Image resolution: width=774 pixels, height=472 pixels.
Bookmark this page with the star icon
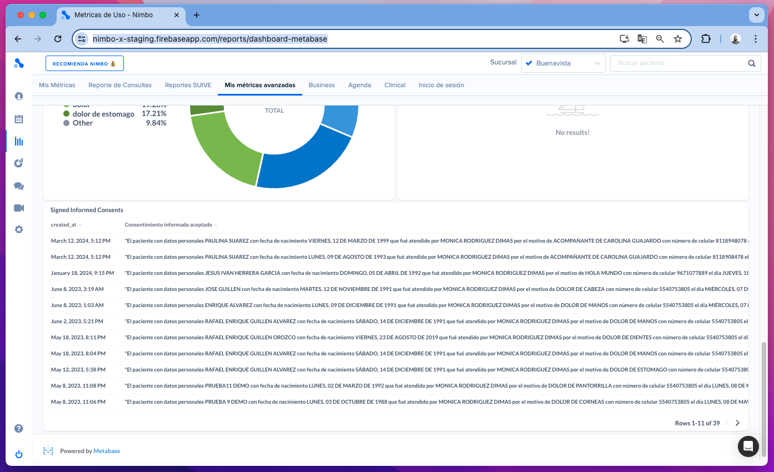(678, 39)
